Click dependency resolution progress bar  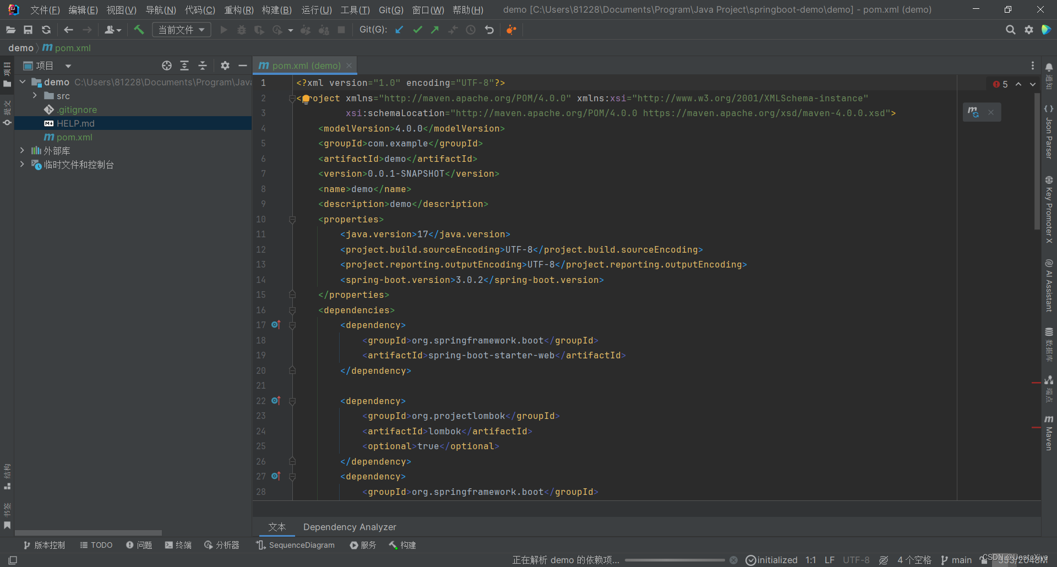pyautogui.click(x=675, y=560)
